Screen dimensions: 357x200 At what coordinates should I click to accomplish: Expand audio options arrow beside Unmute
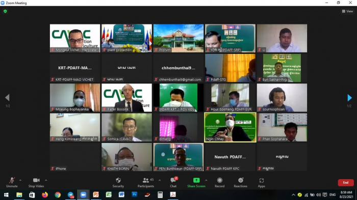(20, 180)
